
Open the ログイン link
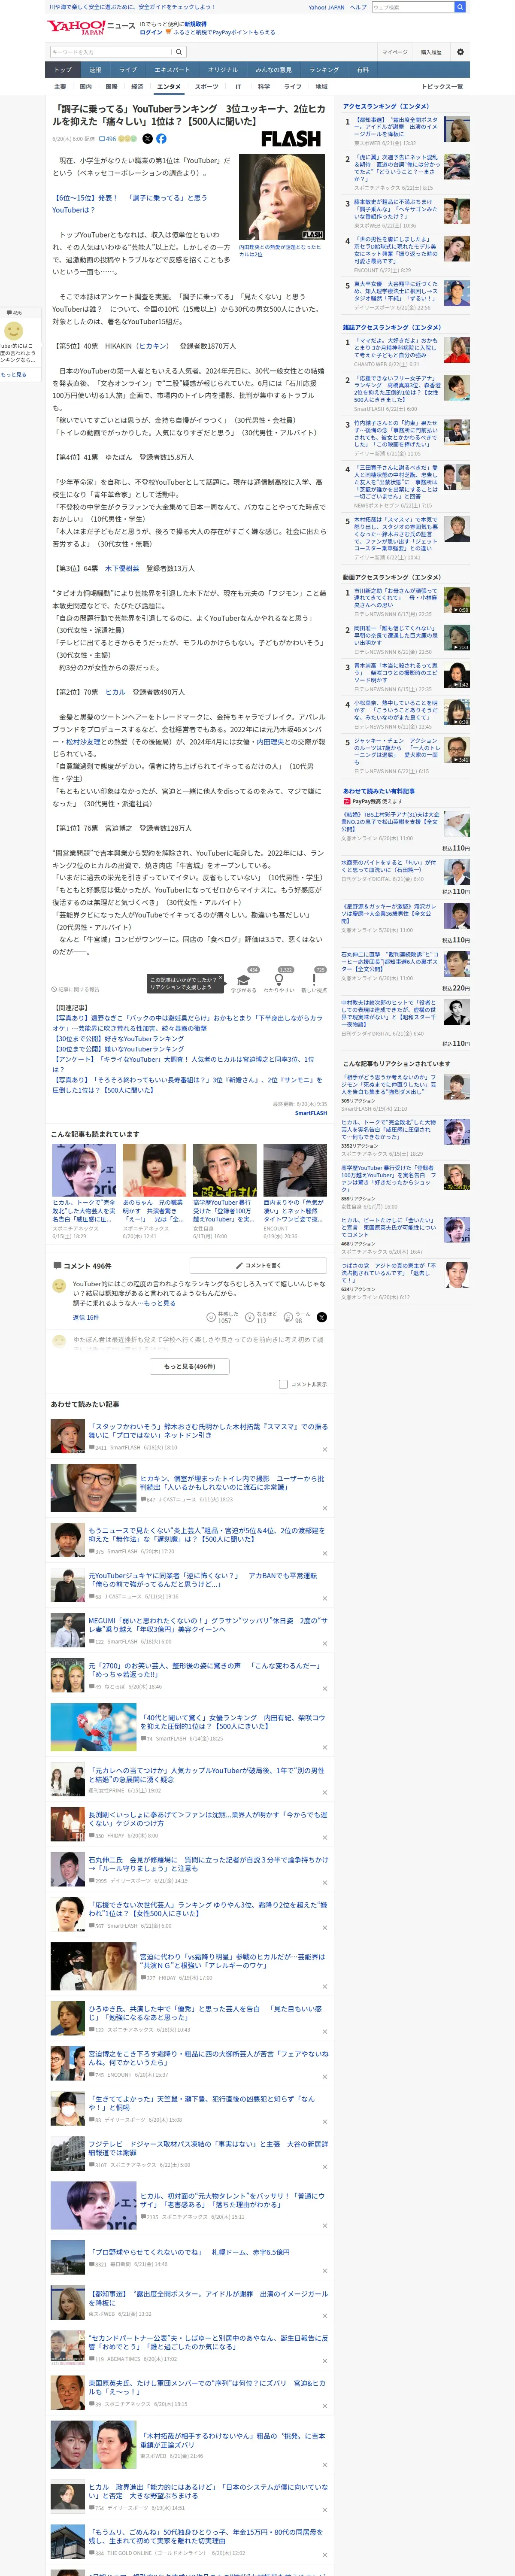[150, 32]
